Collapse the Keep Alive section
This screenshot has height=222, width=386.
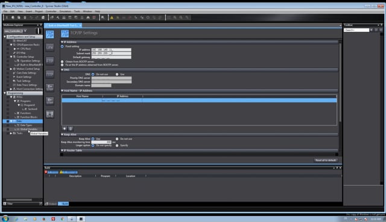62,135
